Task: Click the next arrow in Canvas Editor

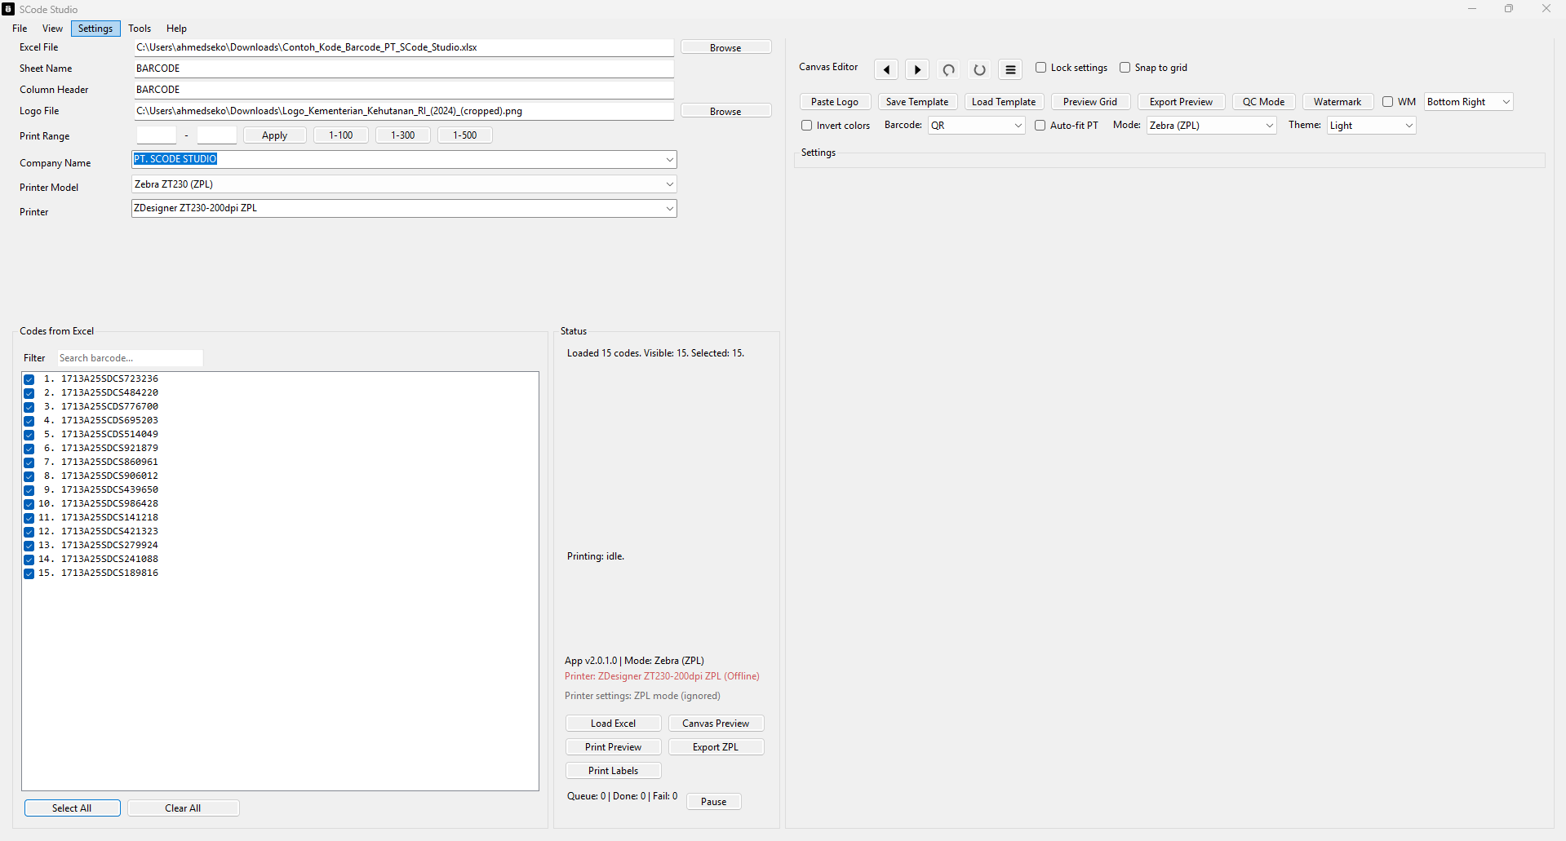Action: 917,69
